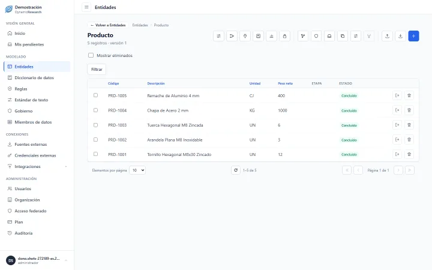This screenshot has height=270, width=432.
Task: Open Acceso federado in sidebar
Action: click(37, 211)
